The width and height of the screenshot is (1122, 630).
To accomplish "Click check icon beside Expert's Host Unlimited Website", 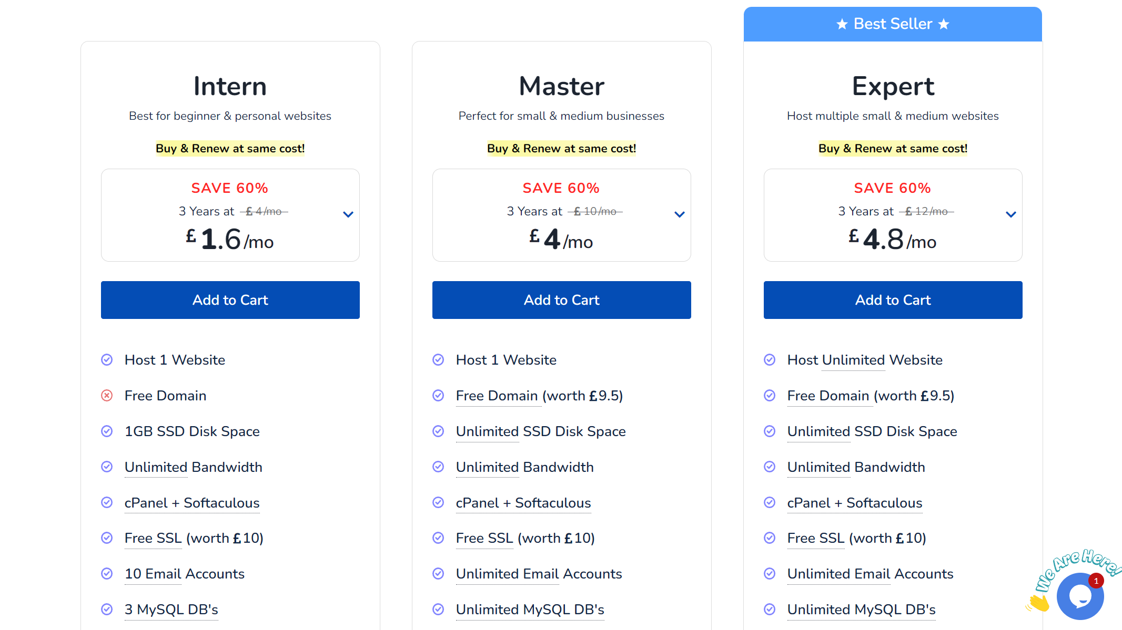I will pyautogui.click(x=770, y=360).
